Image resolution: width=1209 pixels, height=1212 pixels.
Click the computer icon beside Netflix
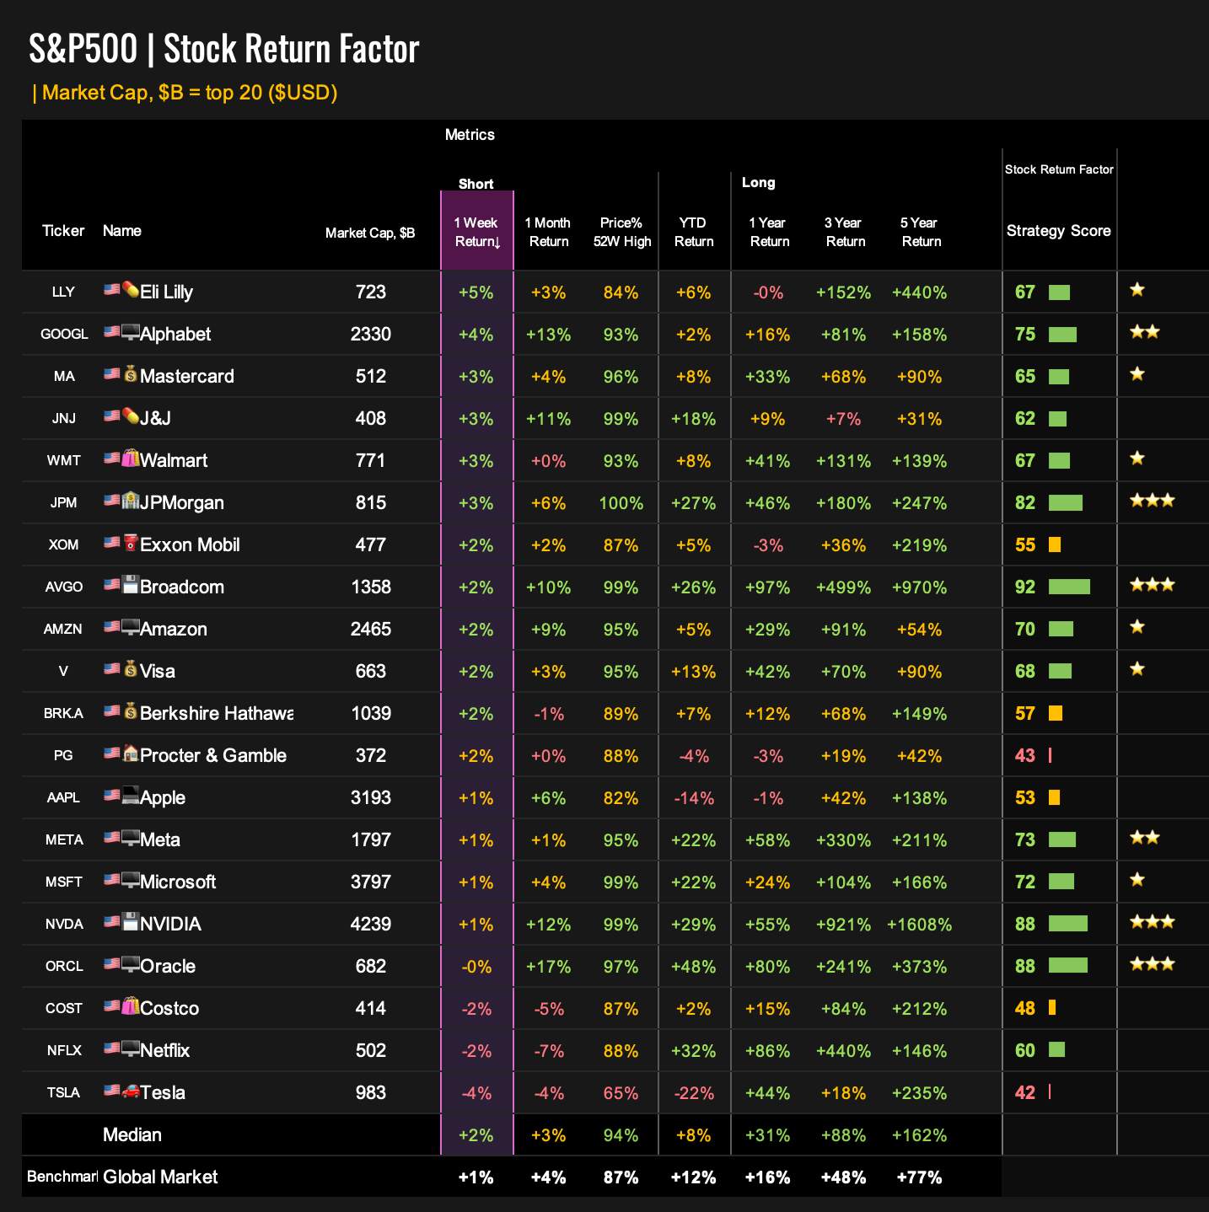tap(131, 1048)
